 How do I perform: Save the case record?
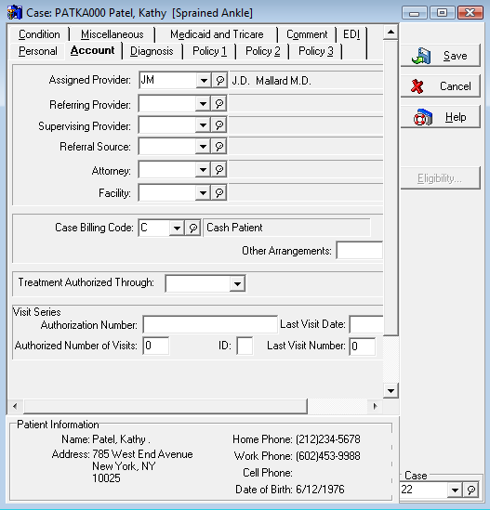coord(441,56)
